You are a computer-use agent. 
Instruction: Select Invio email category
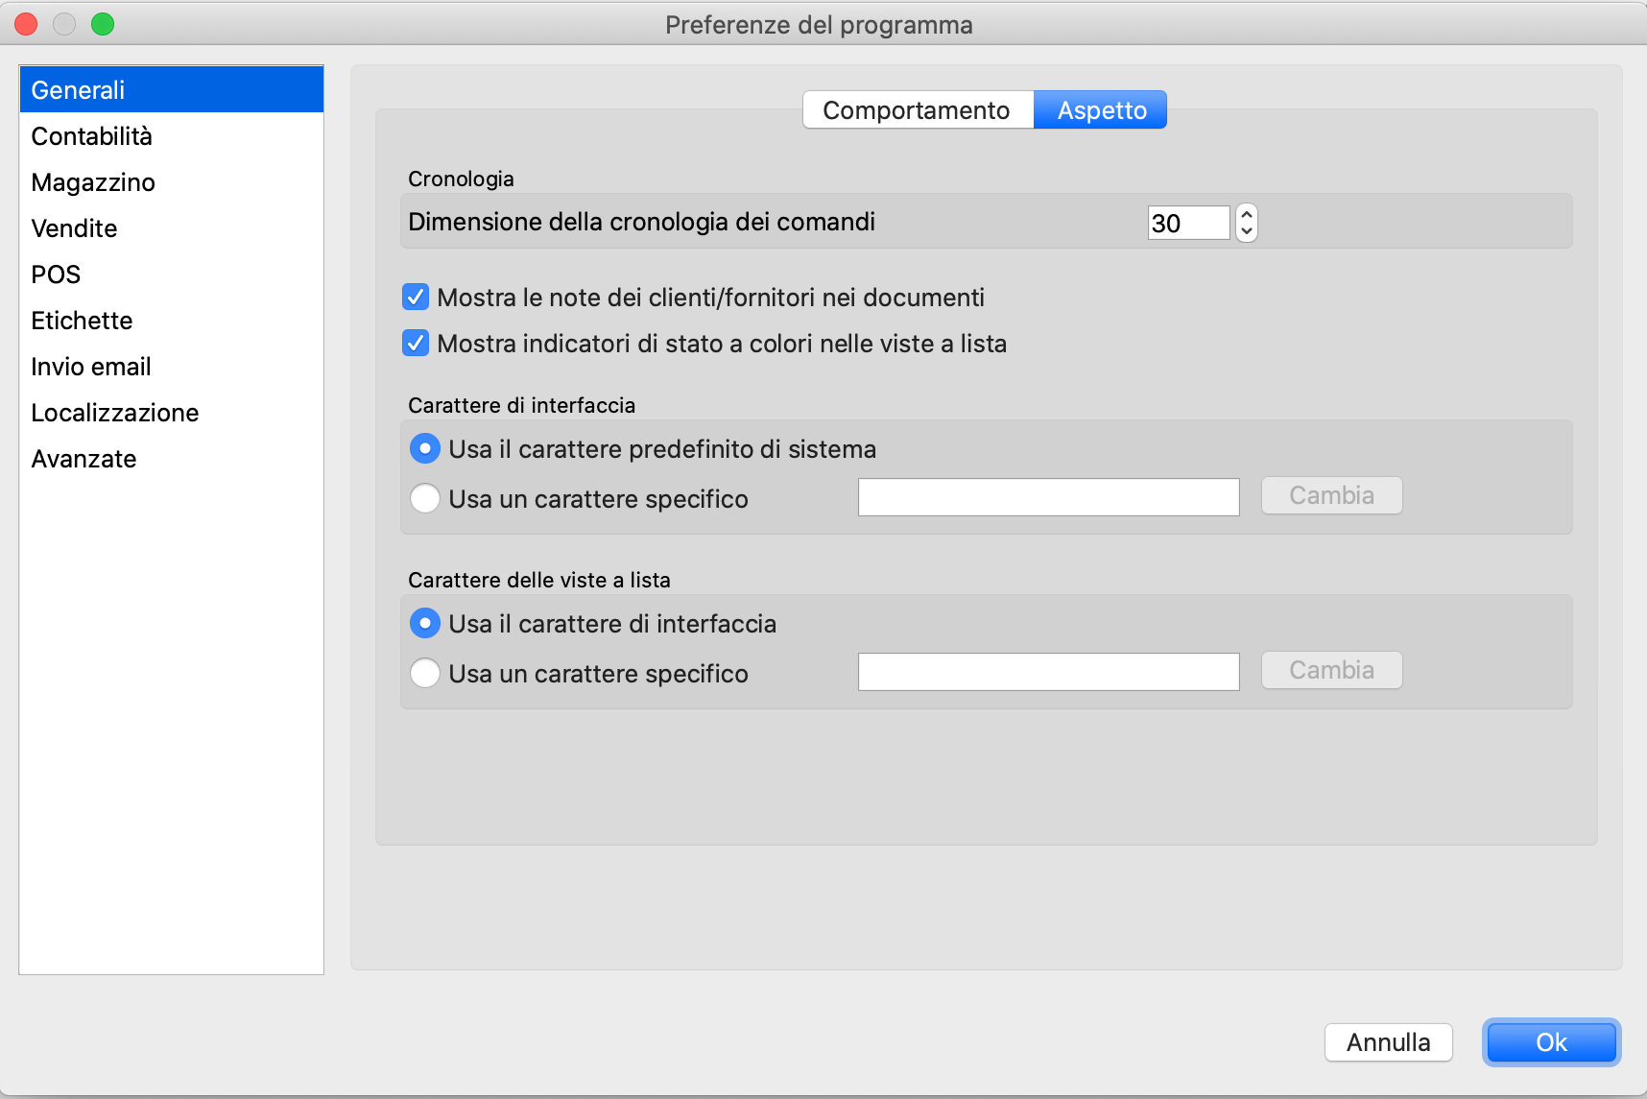pyautogui.click(x=90, y=367)
